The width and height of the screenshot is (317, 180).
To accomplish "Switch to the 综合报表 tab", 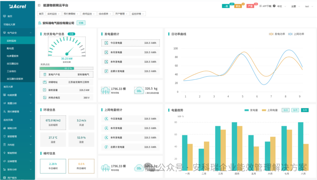I will (105, 14).
